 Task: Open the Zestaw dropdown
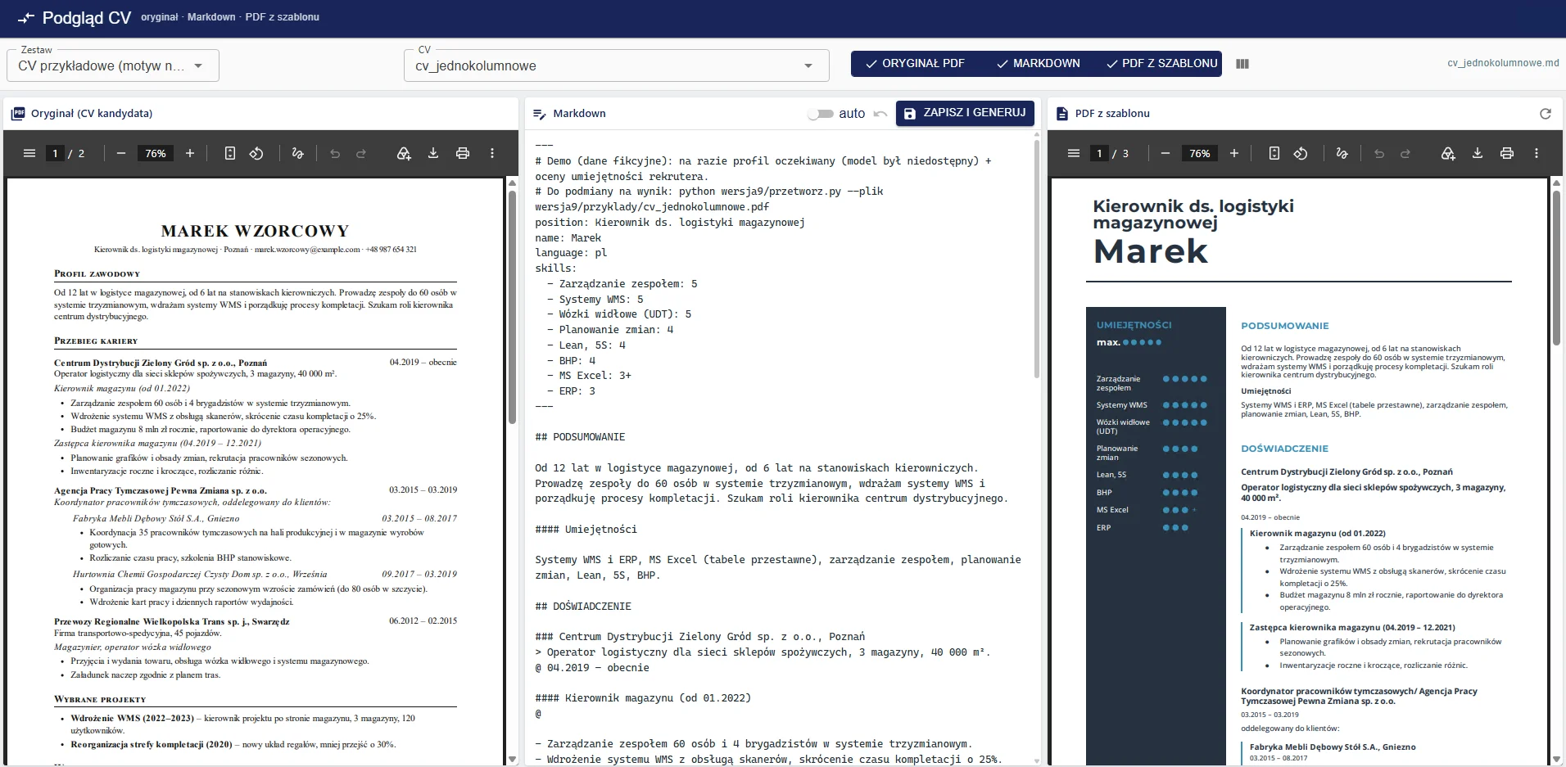tap(113, 65)
